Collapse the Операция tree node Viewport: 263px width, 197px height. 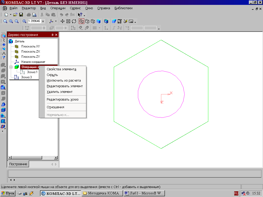11,67
